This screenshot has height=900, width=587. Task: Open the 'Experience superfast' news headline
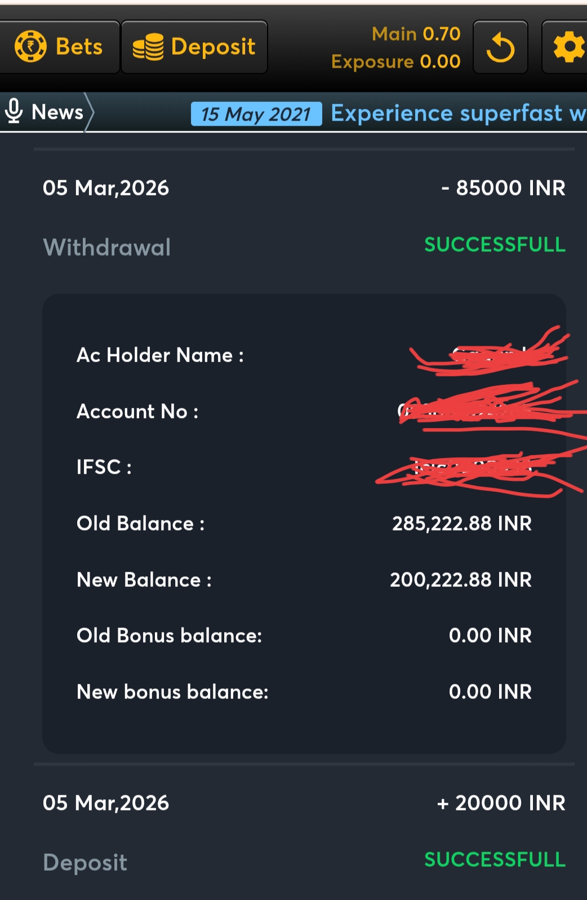(457, 113)
